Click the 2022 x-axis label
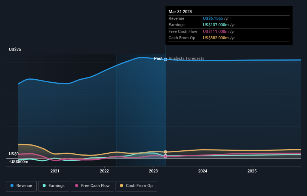Viewport: 307px width, 196px height. coord(104,171)
